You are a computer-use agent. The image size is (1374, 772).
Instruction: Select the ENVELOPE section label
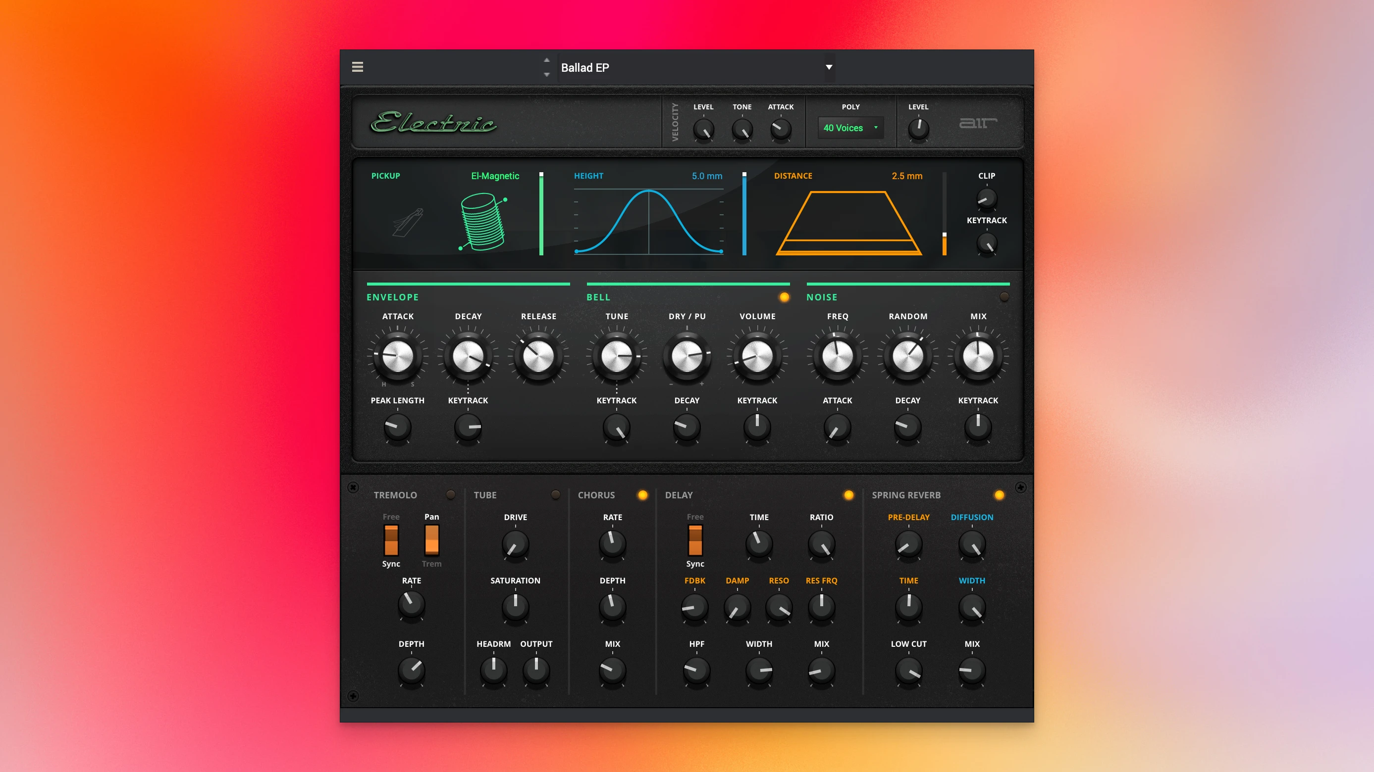pos(393,297)
